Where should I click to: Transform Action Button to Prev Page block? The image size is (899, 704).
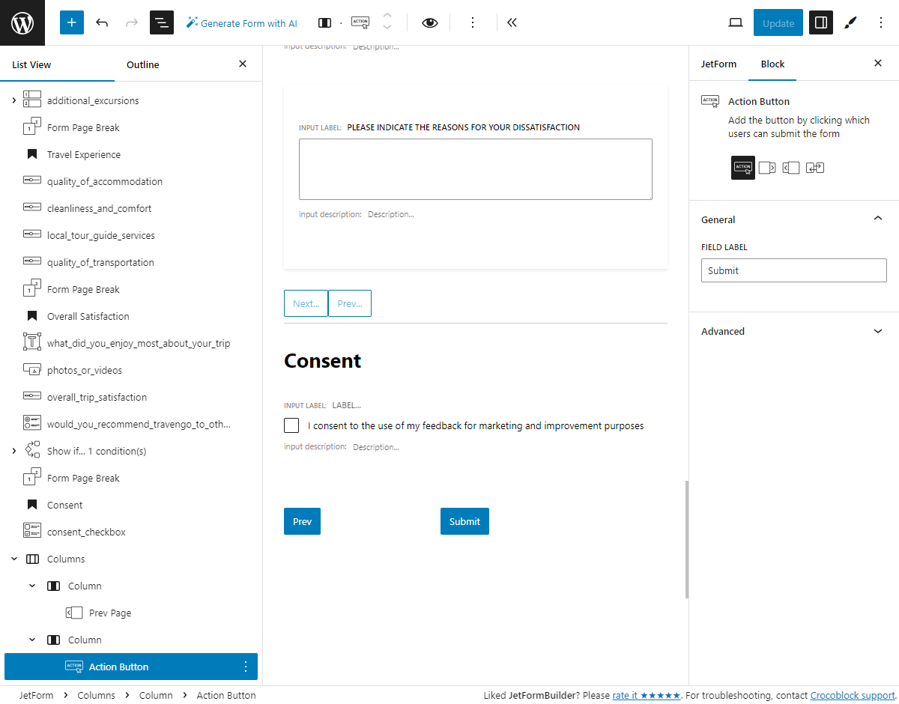pos(791,168)
